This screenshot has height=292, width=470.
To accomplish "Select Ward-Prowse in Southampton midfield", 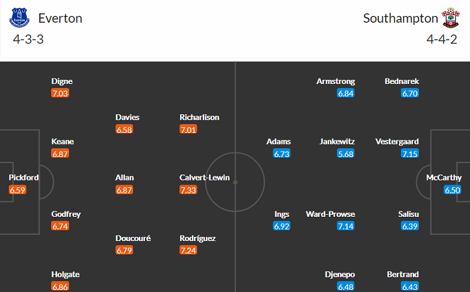I will (x=330, y=214).
